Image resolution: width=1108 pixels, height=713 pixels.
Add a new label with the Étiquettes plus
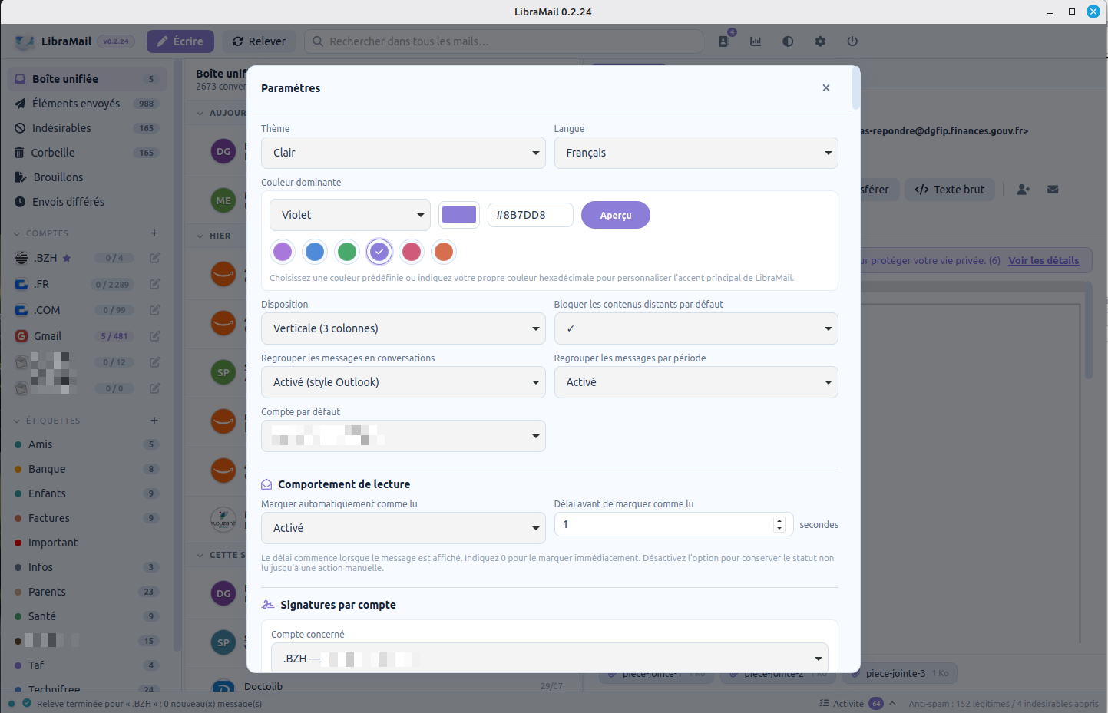154,421
